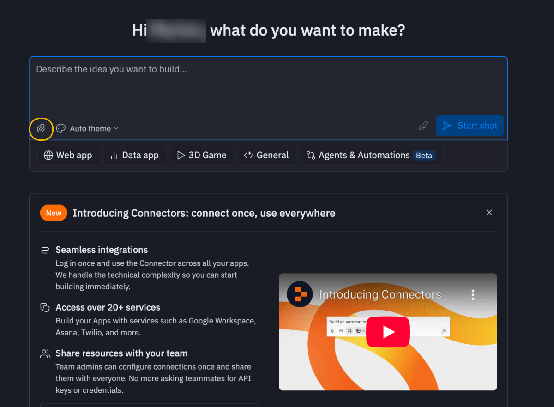
Task: Dismiss the Introducing Connectors announcement
Action: (489, 212)
